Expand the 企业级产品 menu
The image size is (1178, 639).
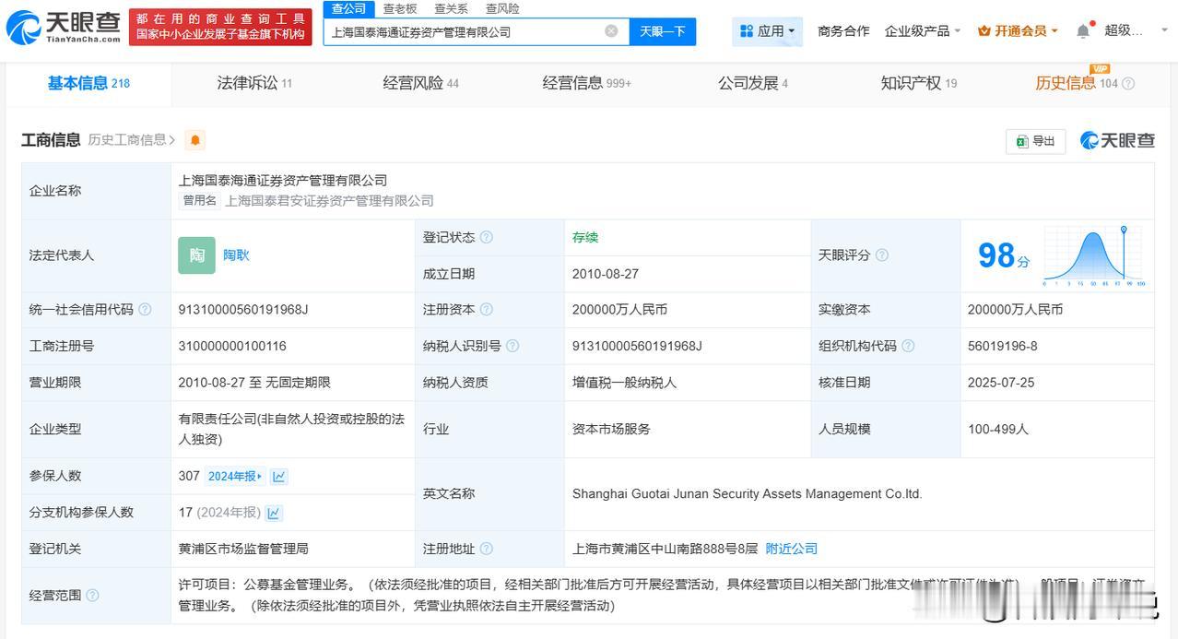923,31
